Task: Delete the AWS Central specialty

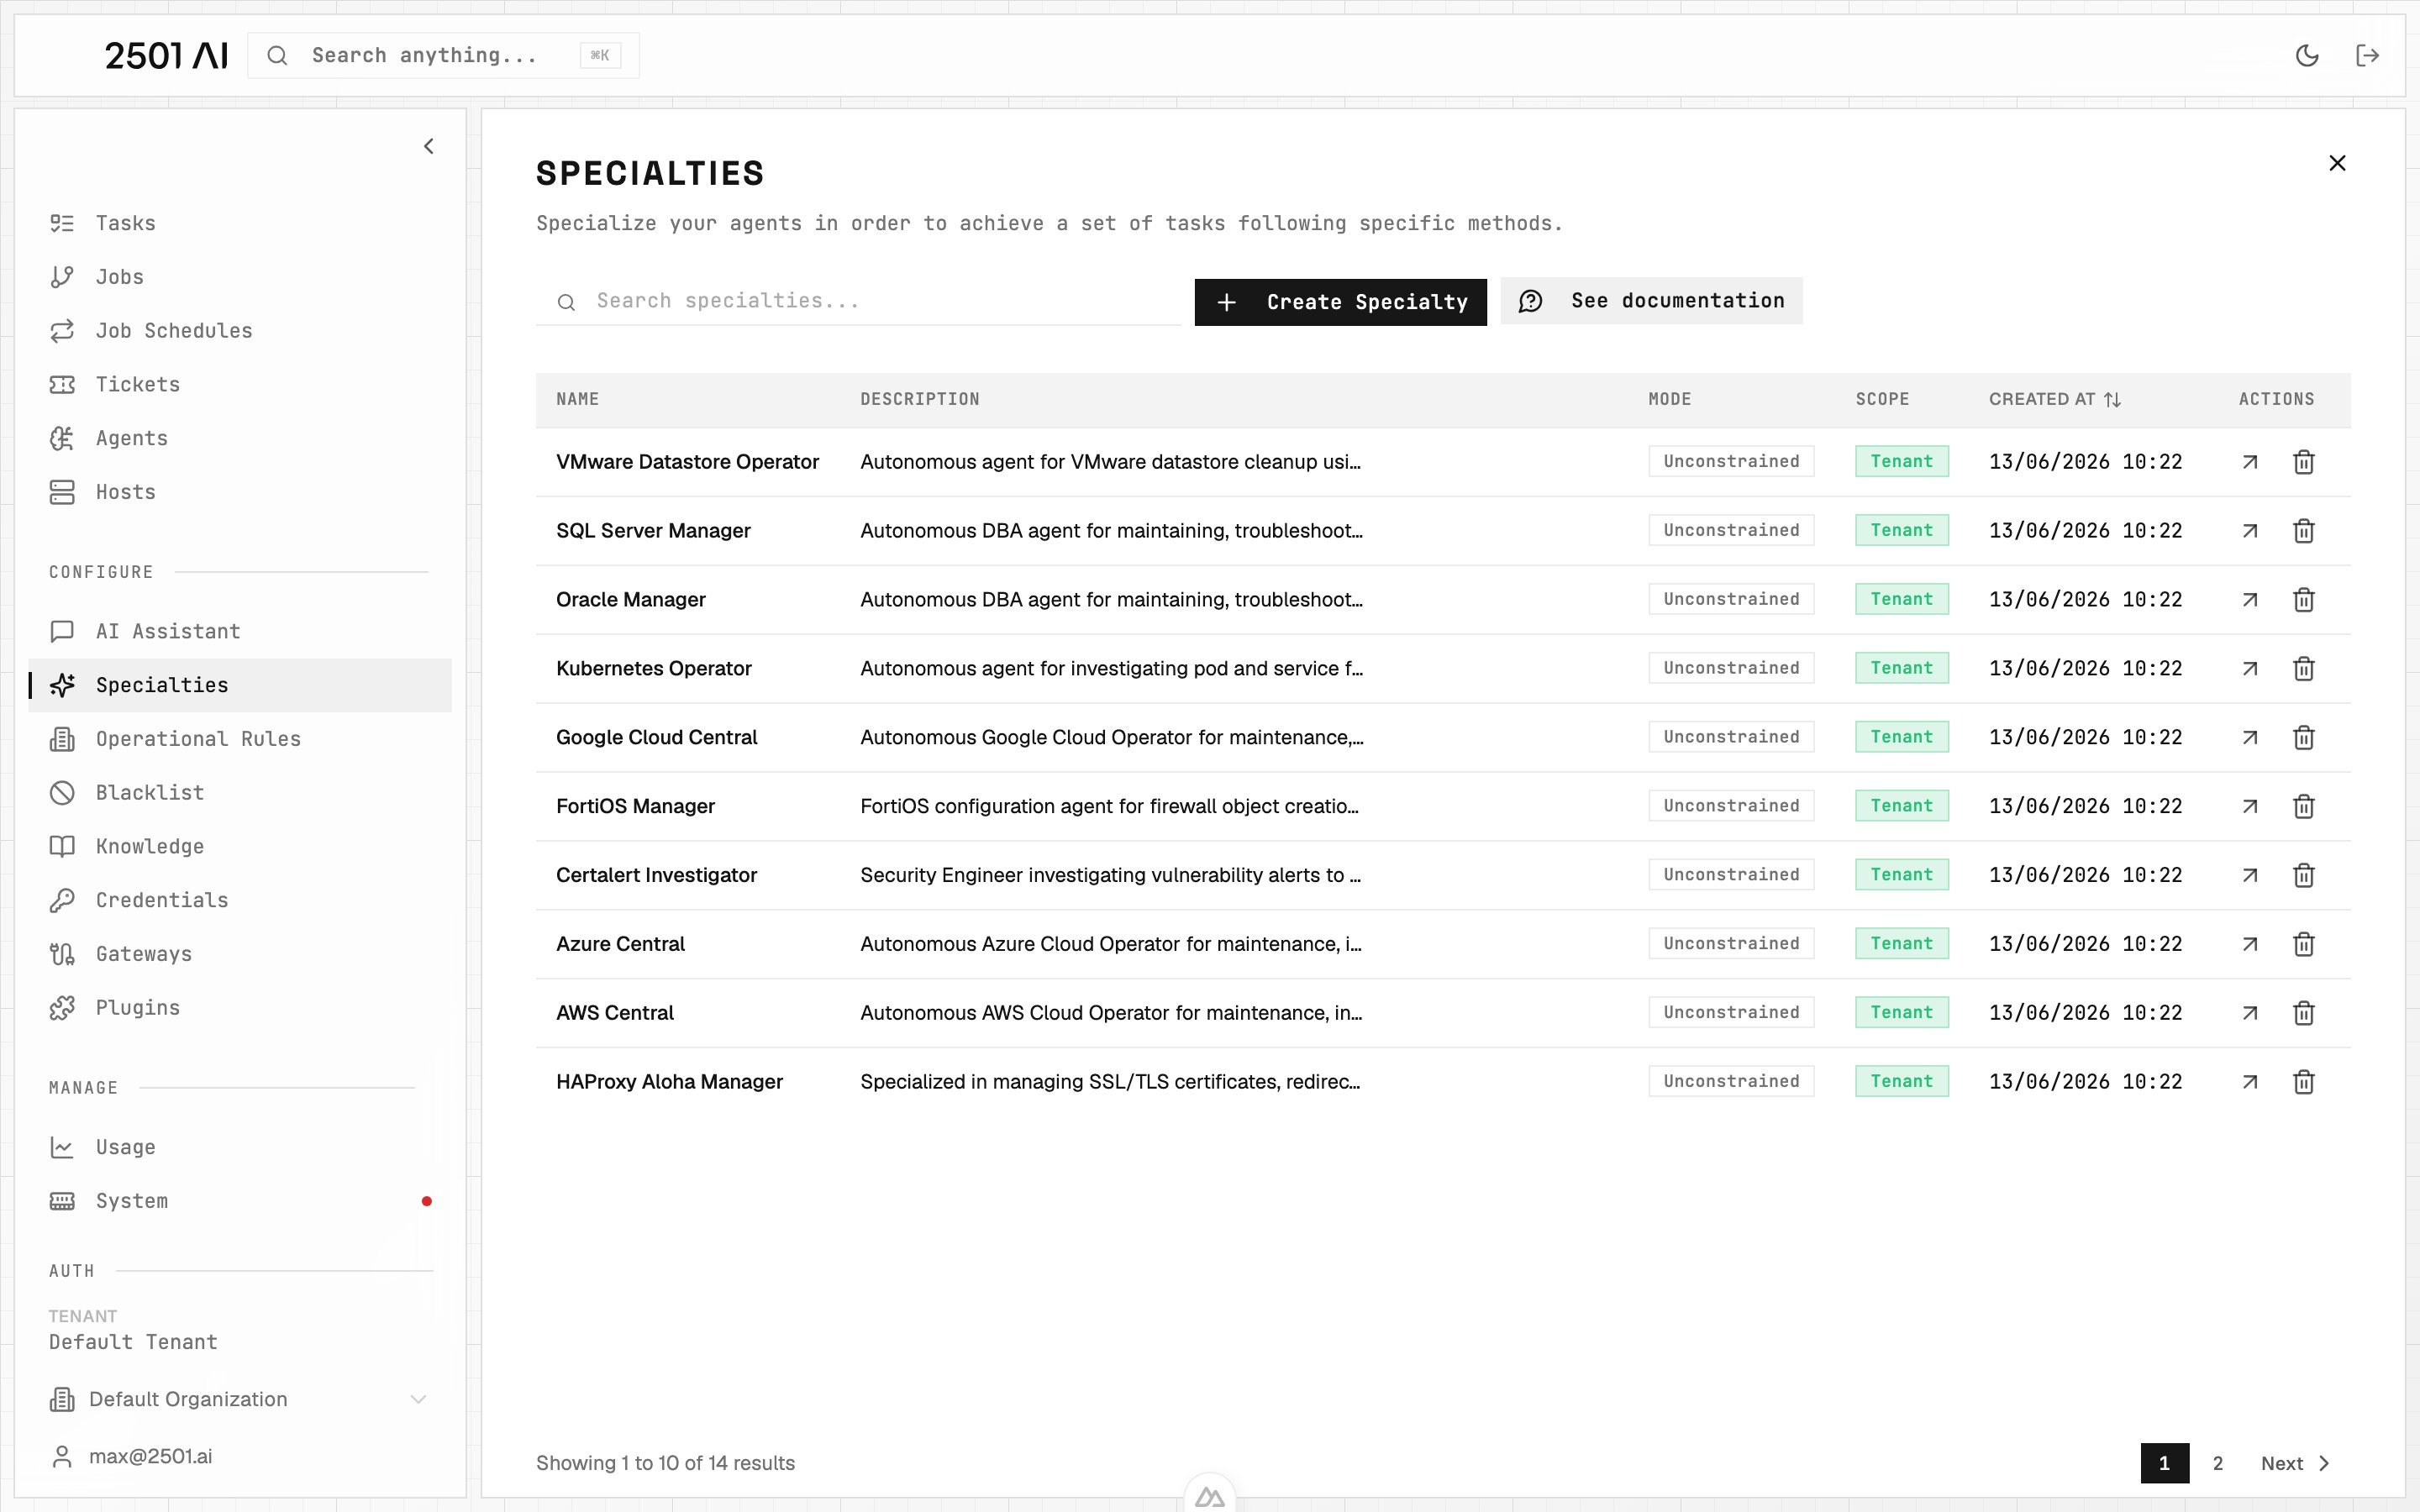Action: click(2304, 1014)
